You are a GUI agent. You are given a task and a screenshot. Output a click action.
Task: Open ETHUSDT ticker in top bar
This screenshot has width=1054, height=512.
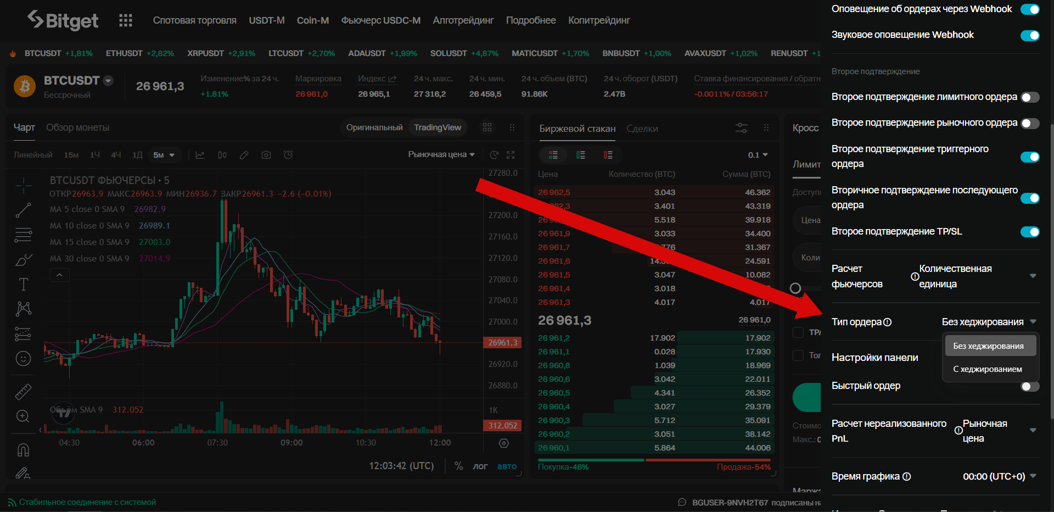140,53
